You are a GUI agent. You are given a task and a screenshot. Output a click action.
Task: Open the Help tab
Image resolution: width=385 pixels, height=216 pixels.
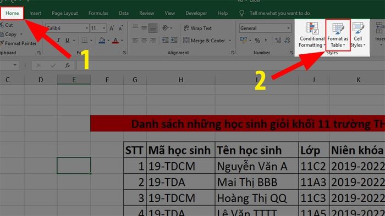pos(222,13)
